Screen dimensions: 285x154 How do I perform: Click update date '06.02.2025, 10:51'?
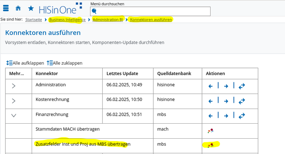[x=124, y=114]
